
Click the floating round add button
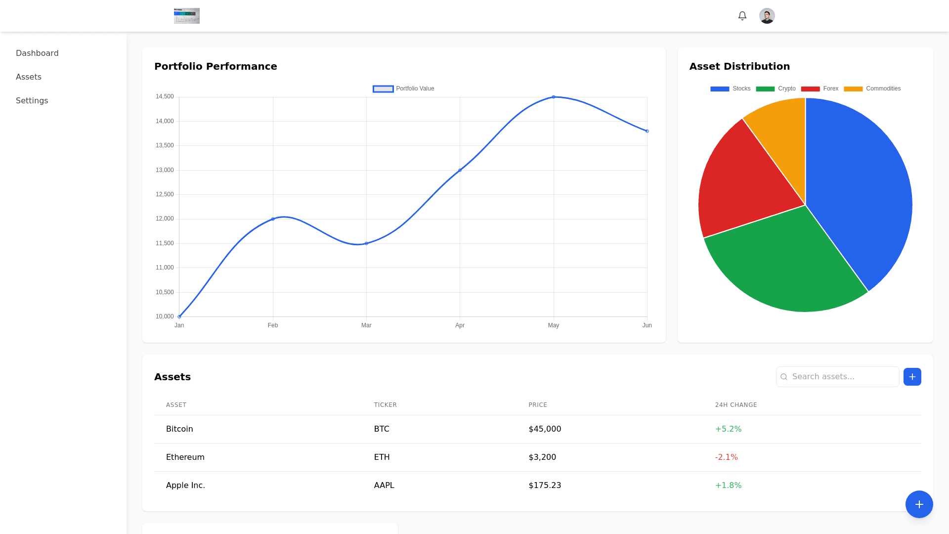[919, 504]
